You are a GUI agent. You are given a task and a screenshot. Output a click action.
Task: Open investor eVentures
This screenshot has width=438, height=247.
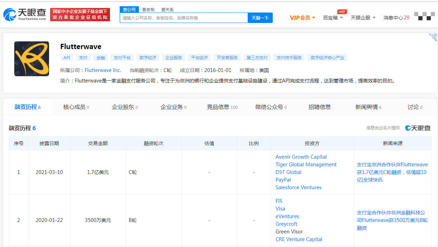pyautogui.click(x=287, y=216)
